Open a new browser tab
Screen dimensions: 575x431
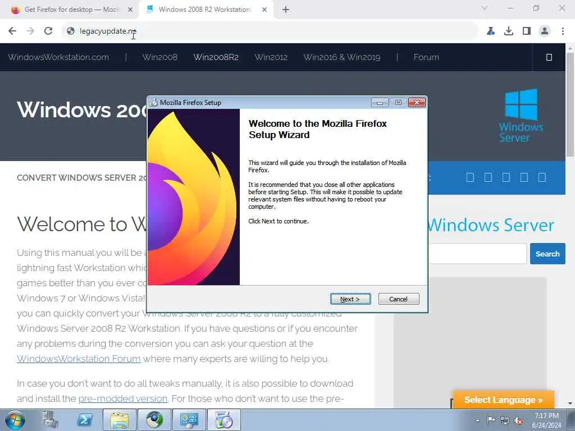click(x=286, y=10)
